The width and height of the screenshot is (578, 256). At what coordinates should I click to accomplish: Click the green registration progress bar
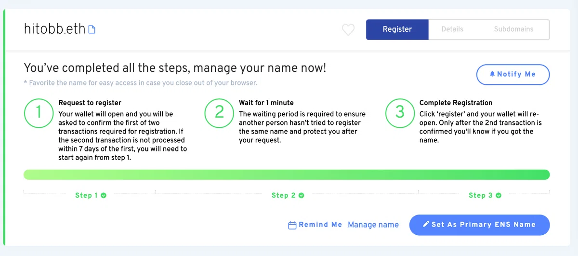point(287,175)
